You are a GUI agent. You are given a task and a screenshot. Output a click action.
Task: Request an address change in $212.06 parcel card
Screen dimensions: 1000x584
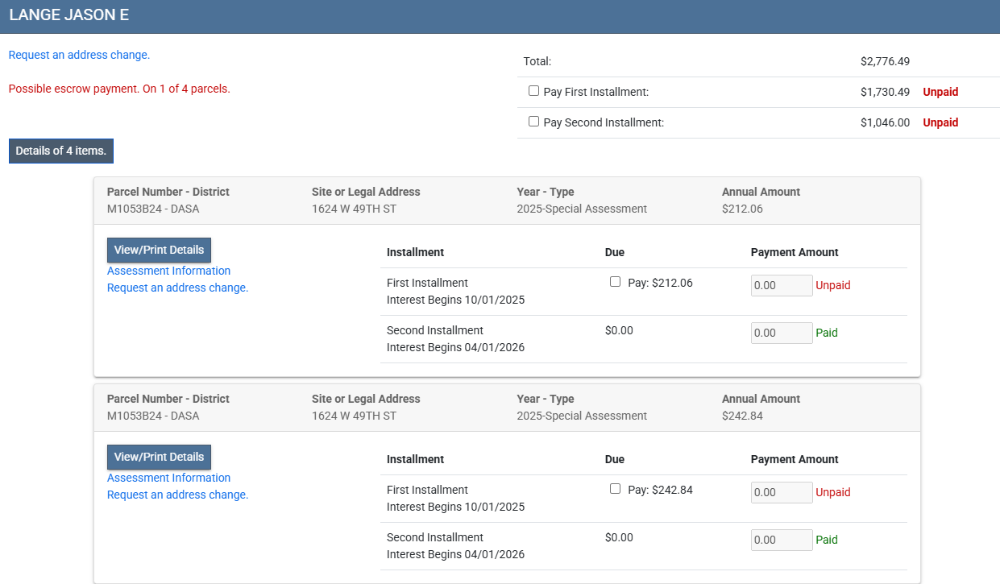click(x=177, y=288)
